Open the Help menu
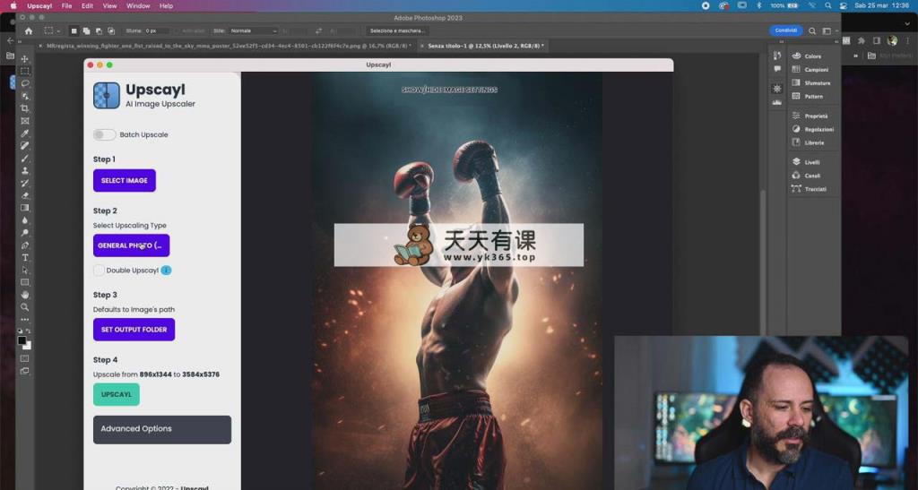 pos(166,6)
